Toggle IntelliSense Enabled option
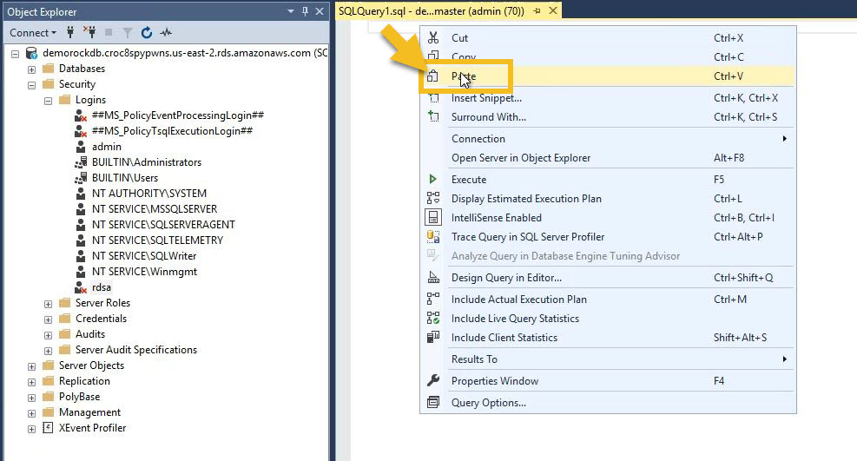The image size is (857, 461). [x=608, y=218]
